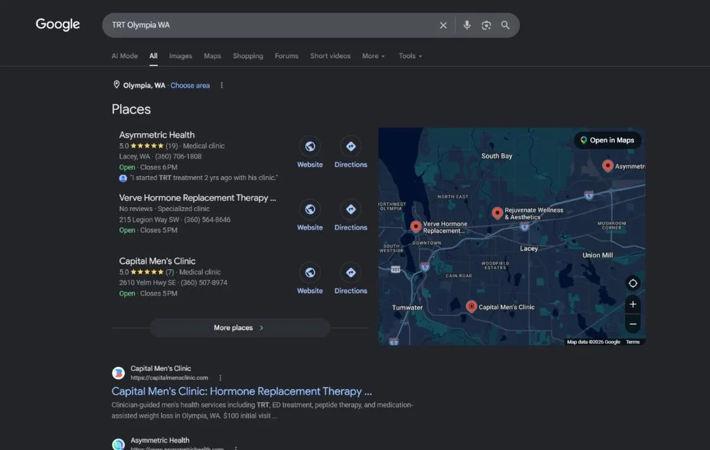Image resolution: width=710 pixels, height=450 pixels.
Task: Open in Maps button on map
Action: (x=607, y=140)
